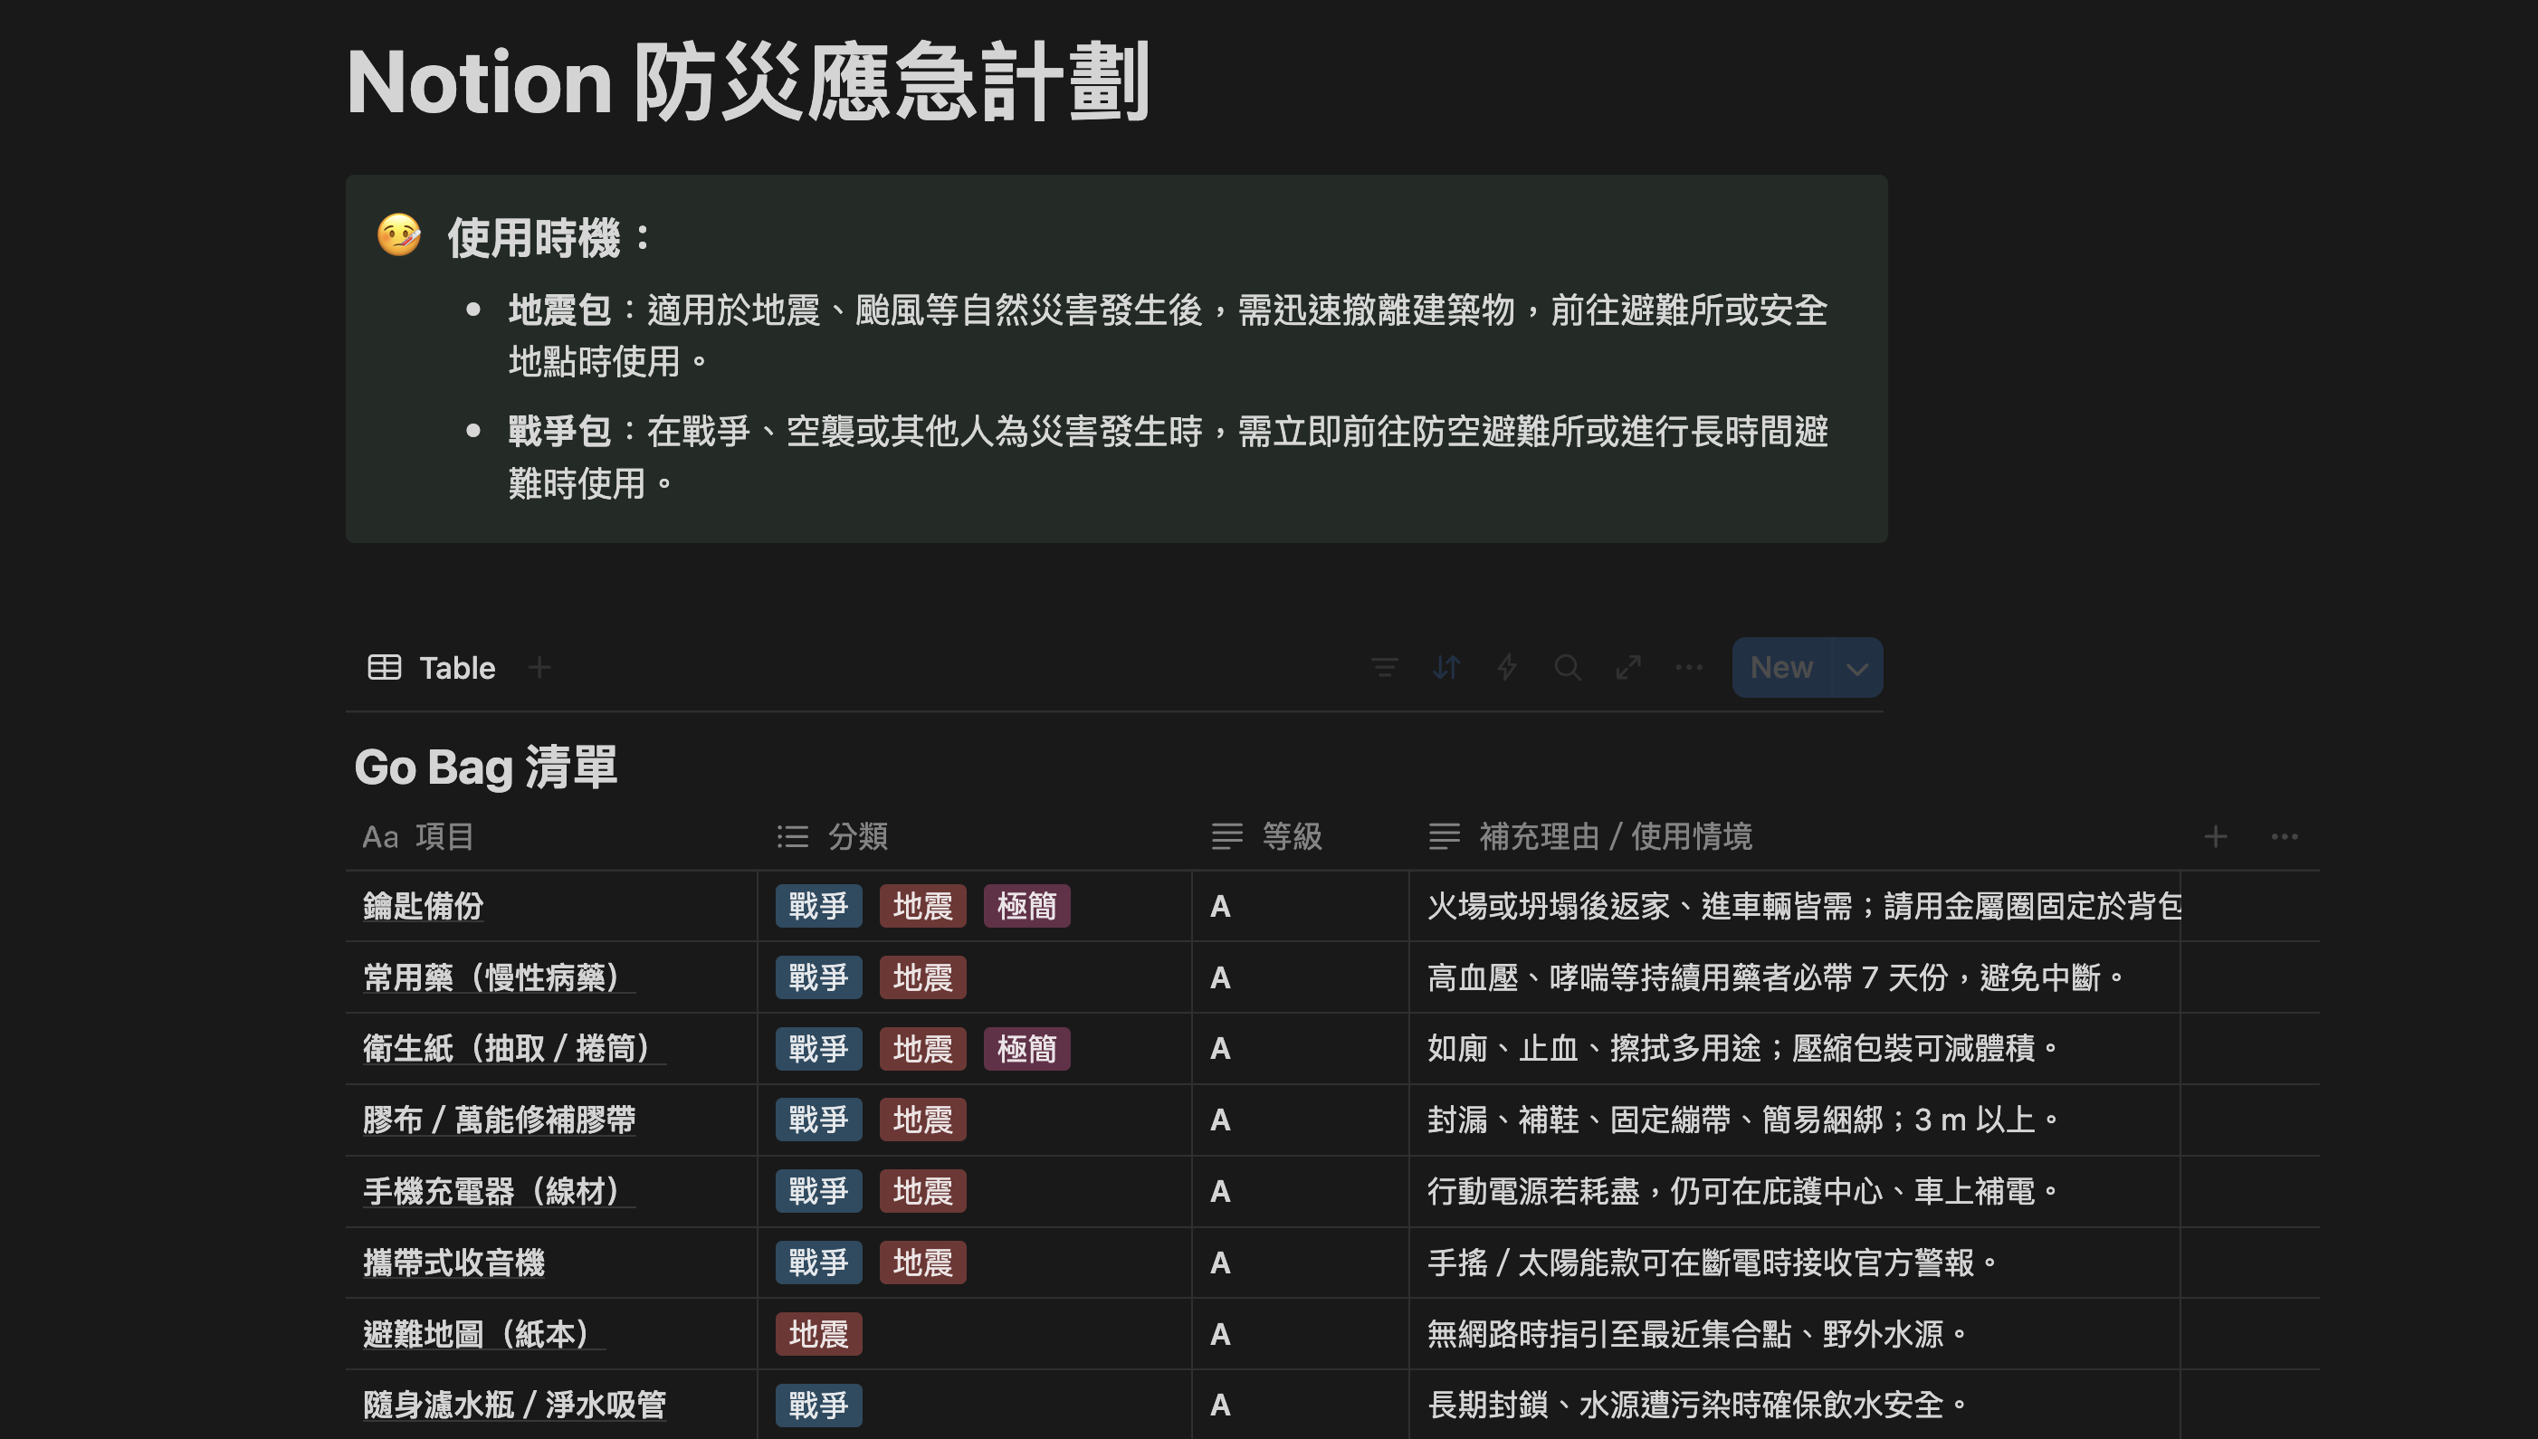Open the table toolbar three-dots menu
The height and width of the screenshot is (1439, 2538).
[1689, 668]
